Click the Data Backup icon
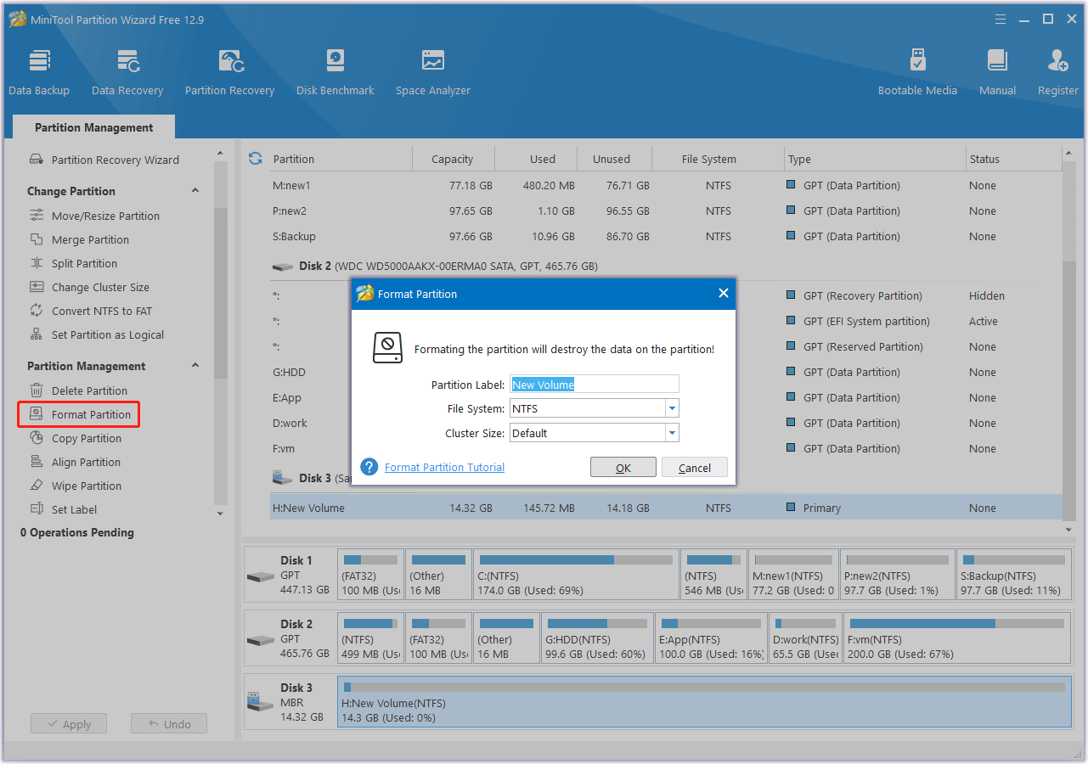The height and width of the screenshot is (764, 1088). pos(39,70)
